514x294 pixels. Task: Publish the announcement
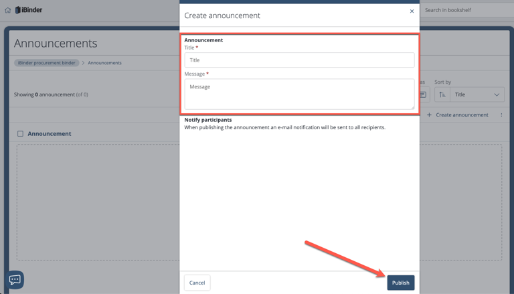[x=400, y=283]
